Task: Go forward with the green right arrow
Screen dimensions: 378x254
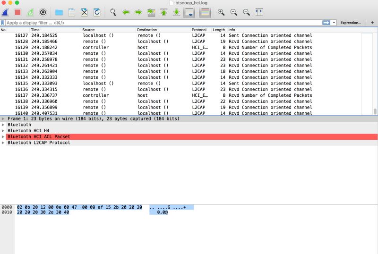Action: point(138,12)
